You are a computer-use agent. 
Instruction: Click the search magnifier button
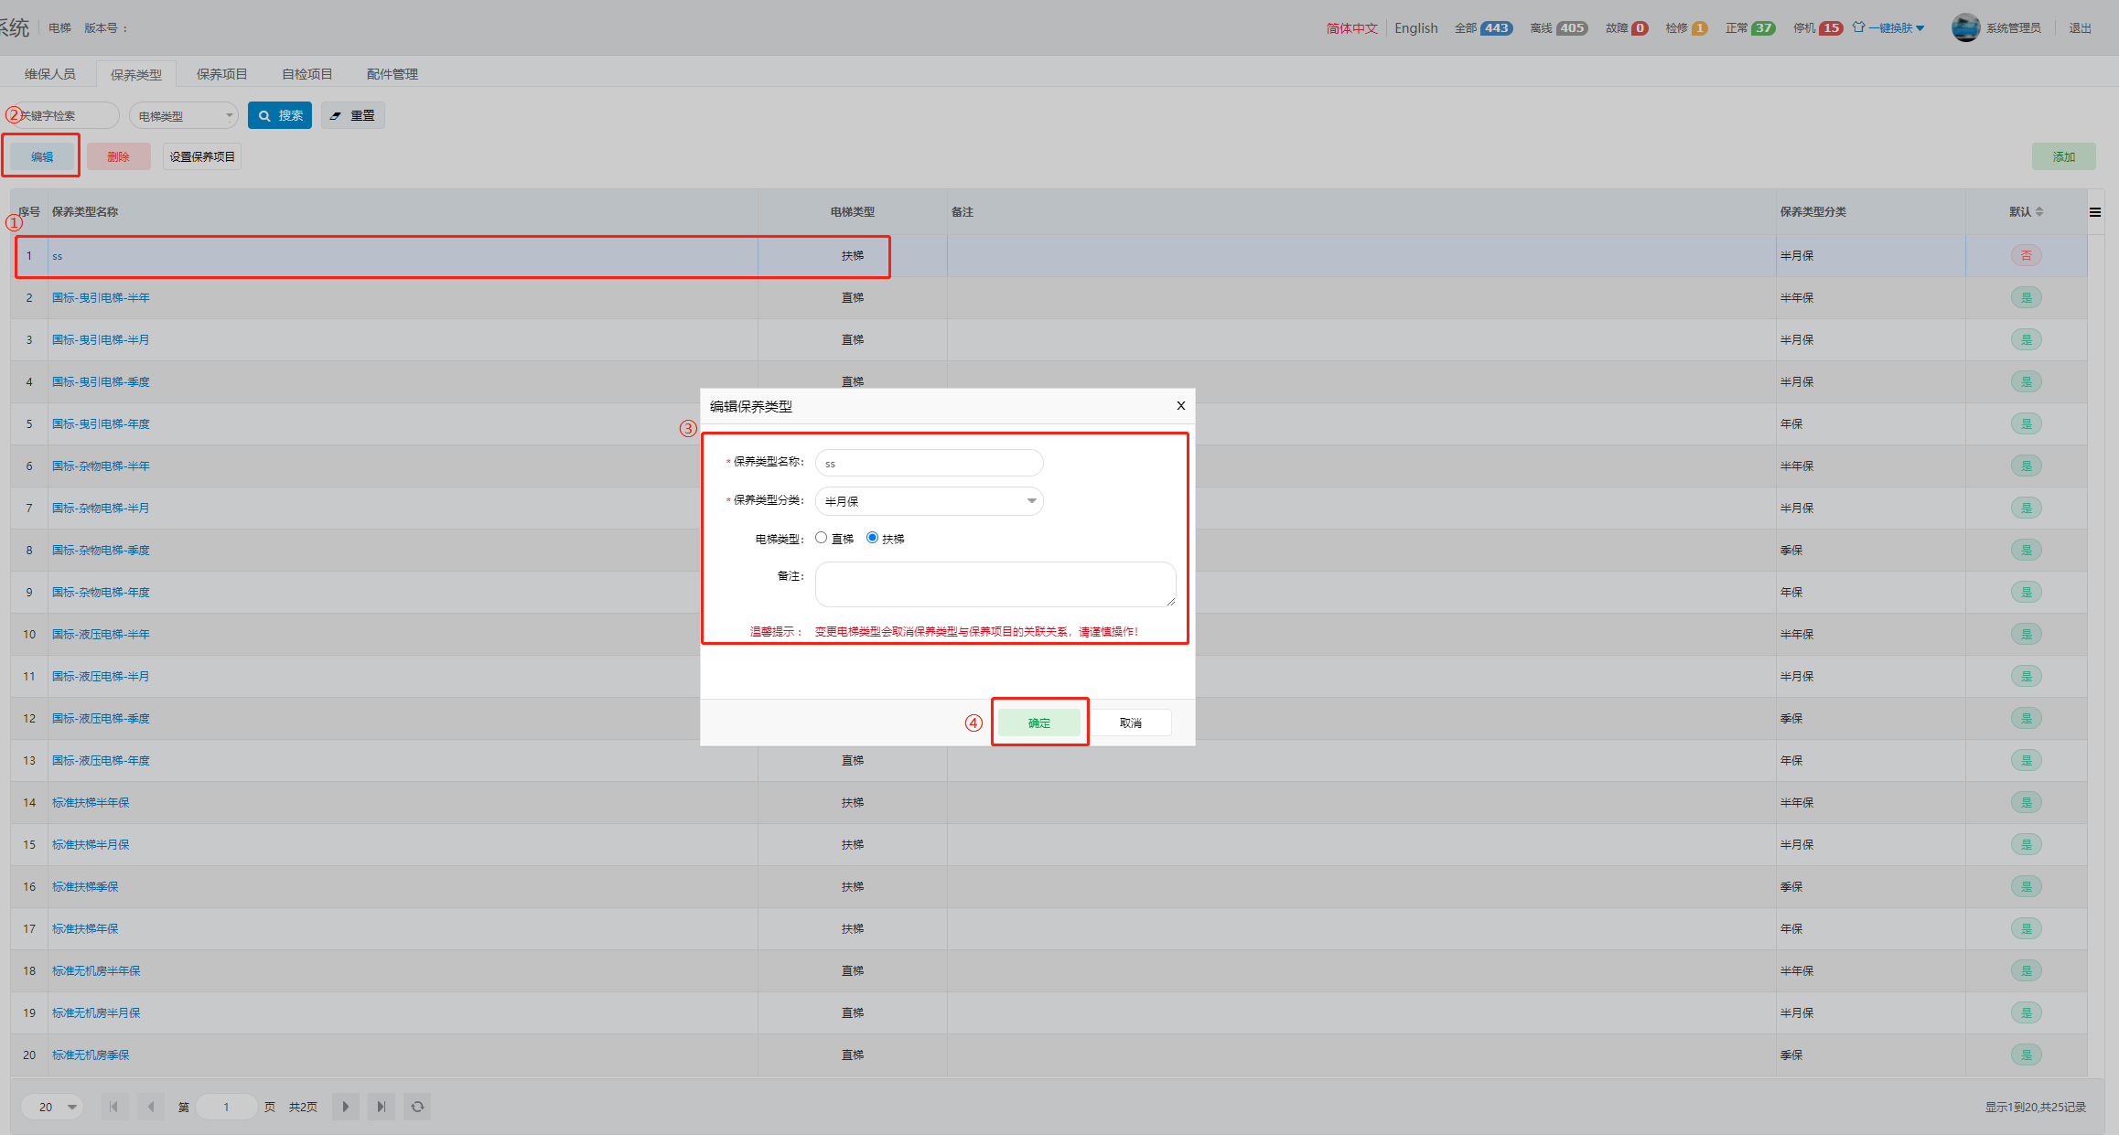280,115
